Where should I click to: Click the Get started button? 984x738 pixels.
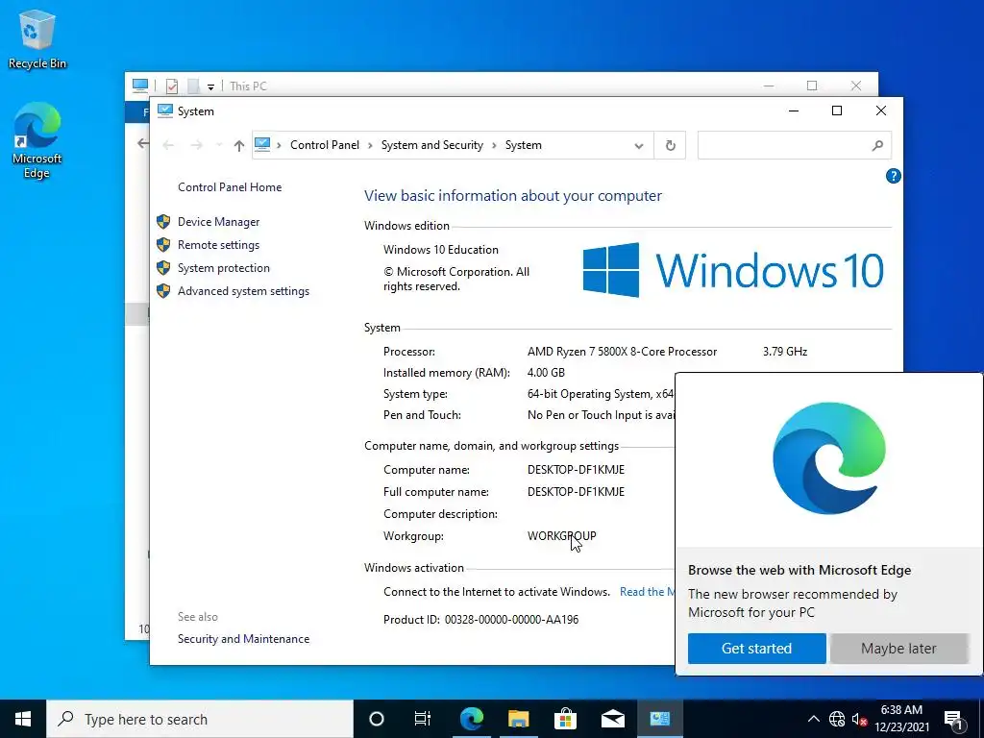pyautogui.click(x=757, y=649)
